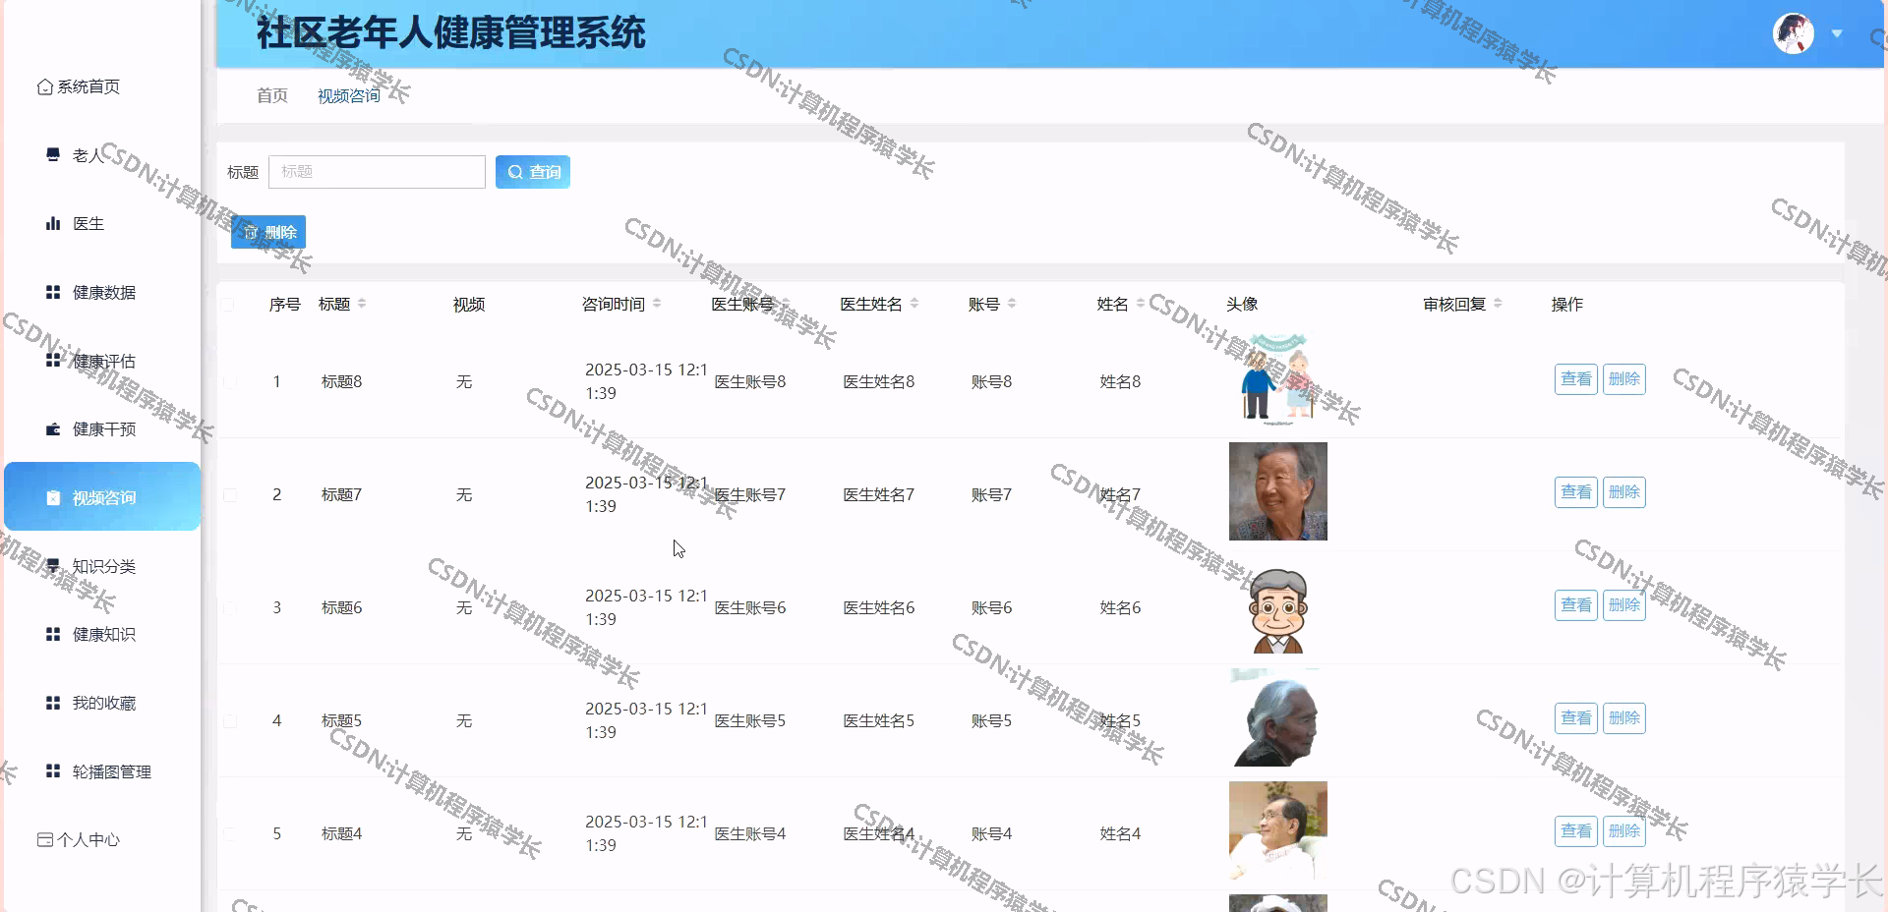Image resolution: width=1888 pixels, height=912 pixels.
Task: Click 查看 for row 标题4
Action: (x=1576, y=831)
